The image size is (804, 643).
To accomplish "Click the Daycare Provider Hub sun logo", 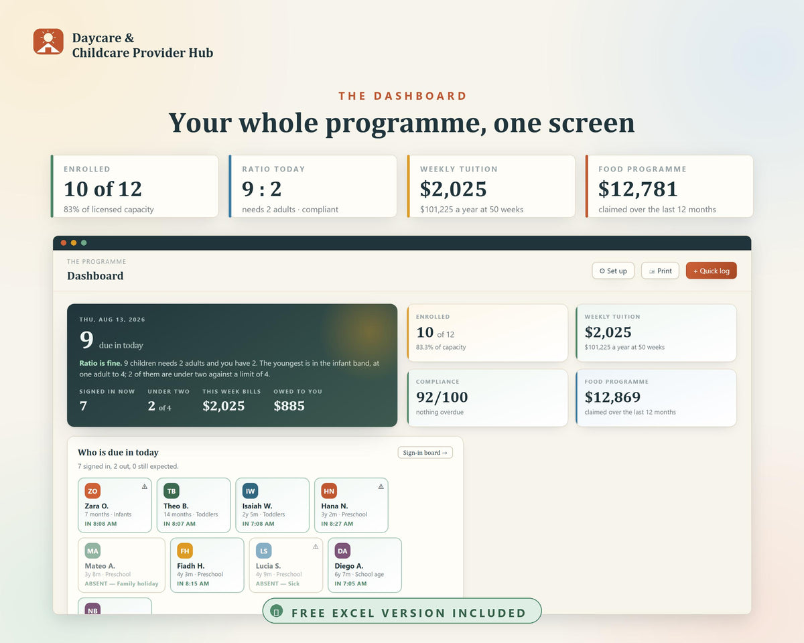I will [48, 42].
